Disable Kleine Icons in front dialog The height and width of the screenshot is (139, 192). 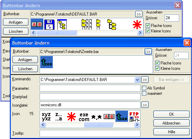tap(157, 68)
